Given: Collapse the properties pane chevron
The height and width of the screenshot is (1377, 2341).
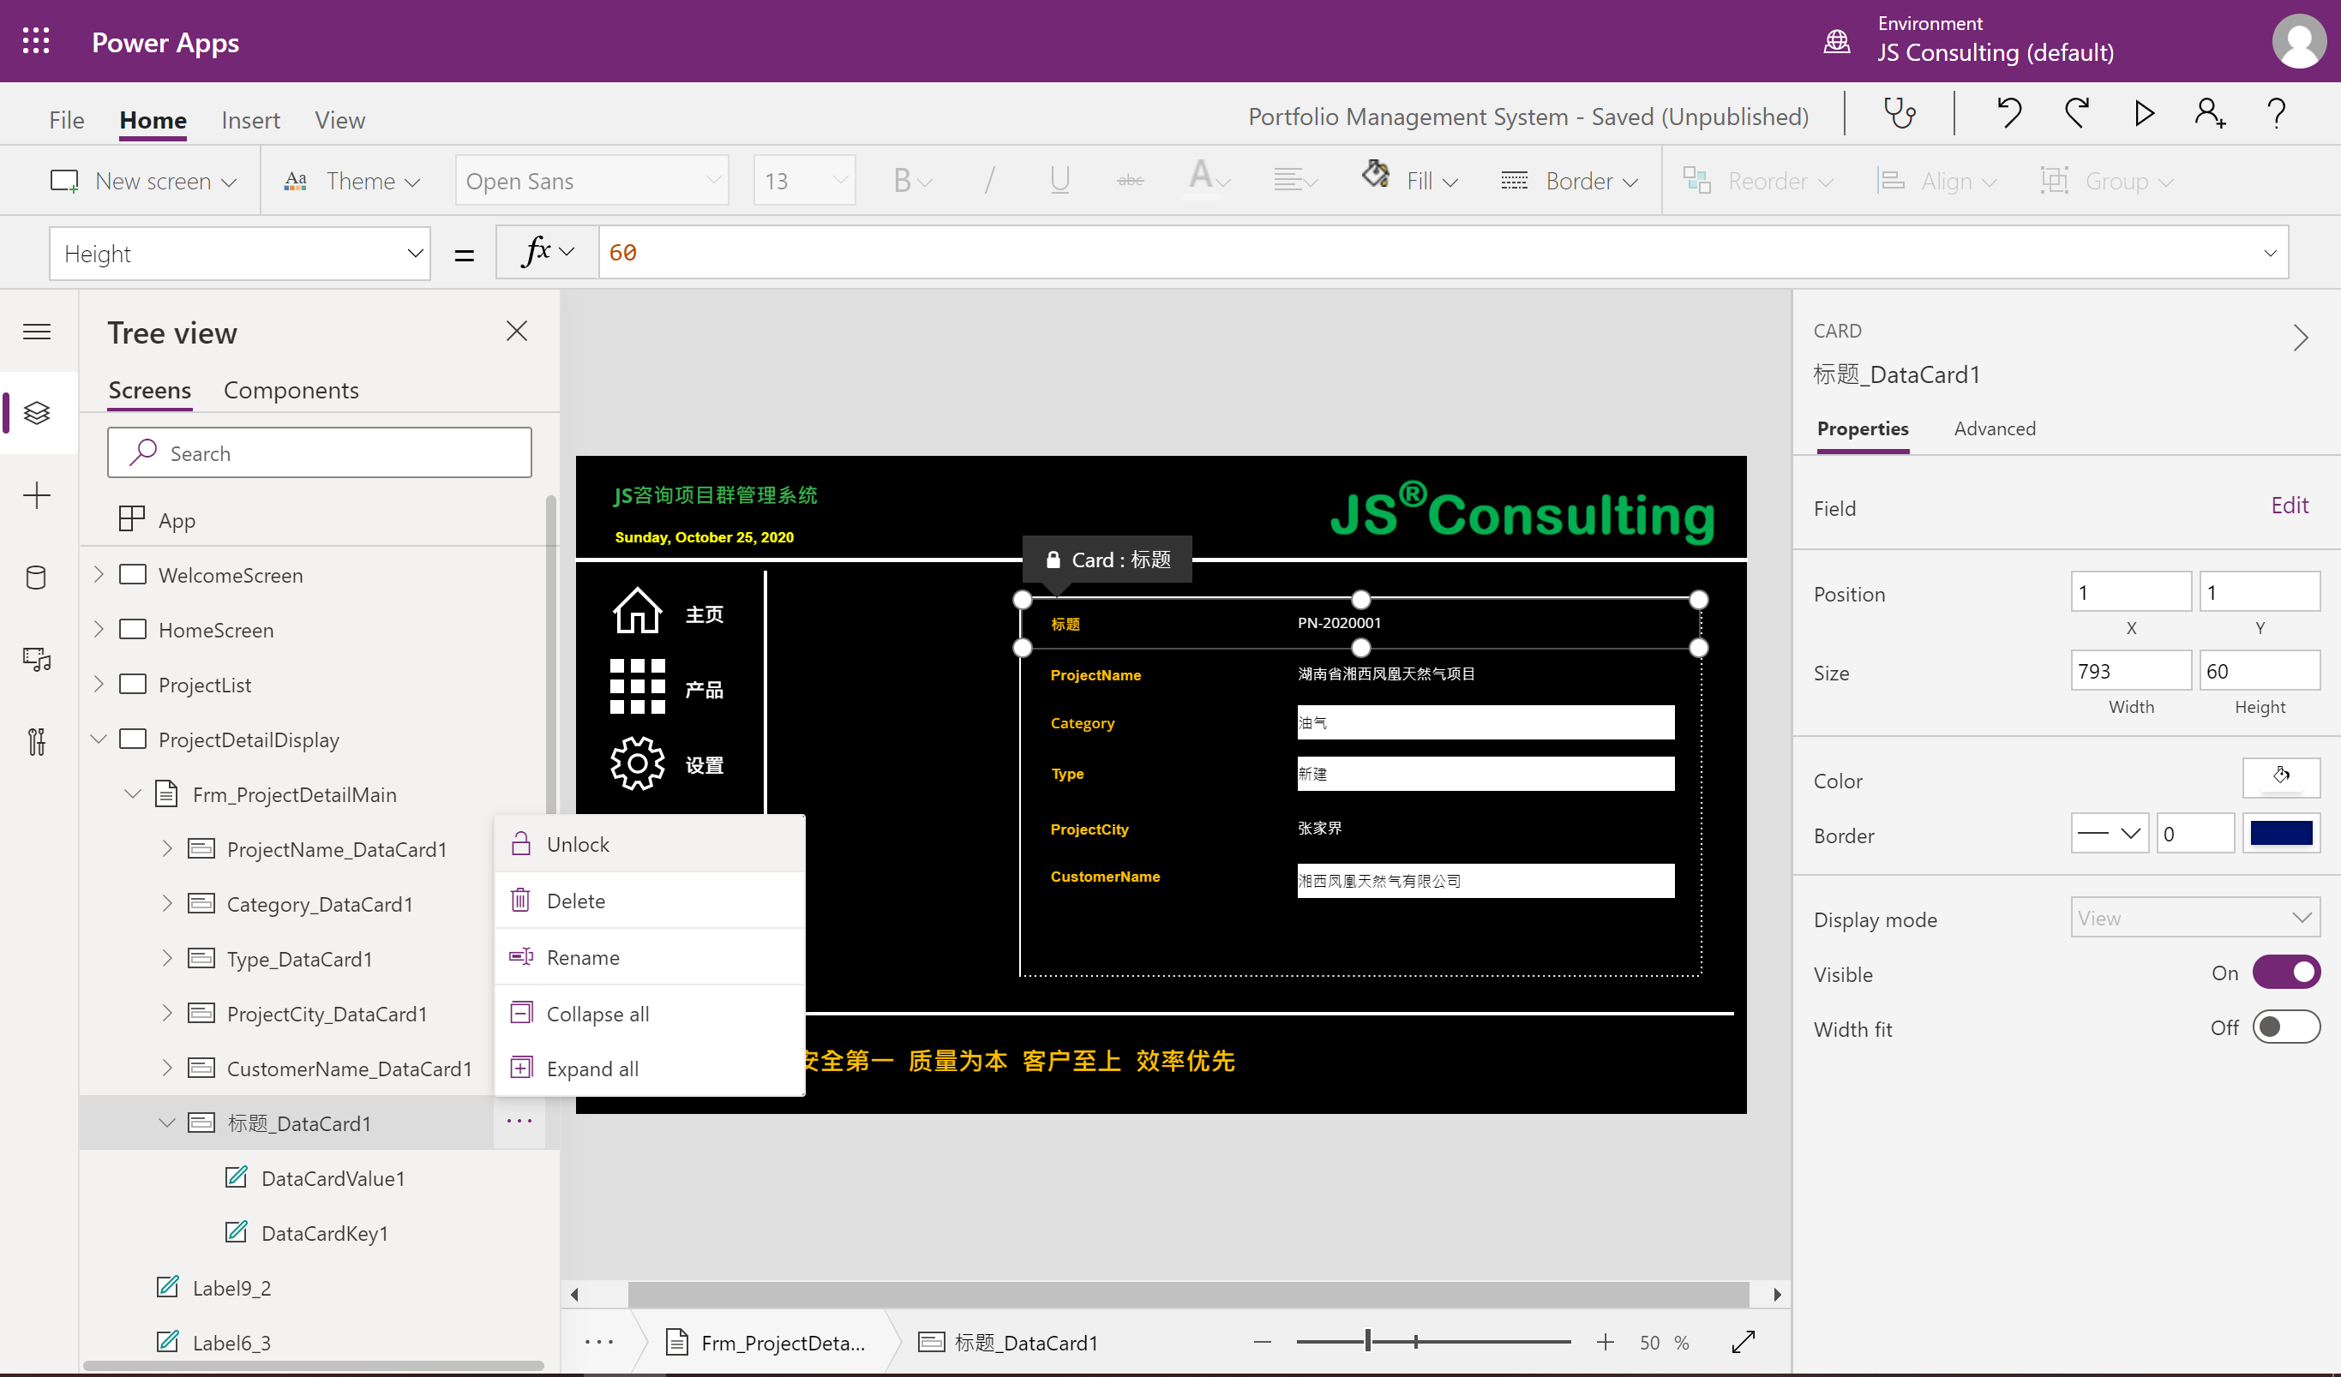Looking at the screenshot, I should (2300, 336).
